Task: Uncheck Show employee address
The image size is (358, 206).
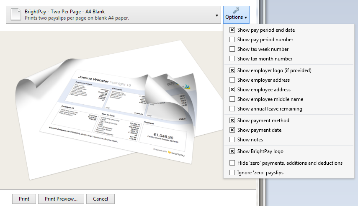Action: (232, 90)
